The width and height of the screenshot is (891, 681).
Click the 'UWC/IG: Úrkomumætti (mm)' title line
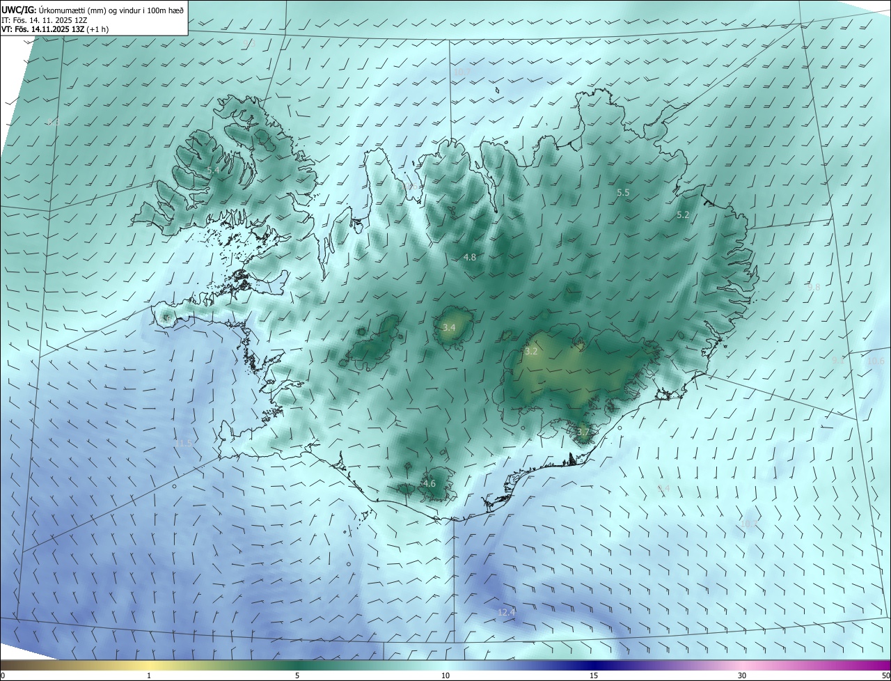pos(93,10)
